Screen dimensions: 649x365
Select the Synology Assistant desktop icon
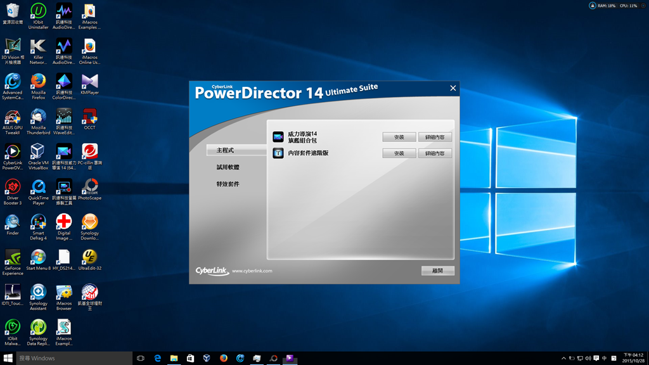pos(38,298)
